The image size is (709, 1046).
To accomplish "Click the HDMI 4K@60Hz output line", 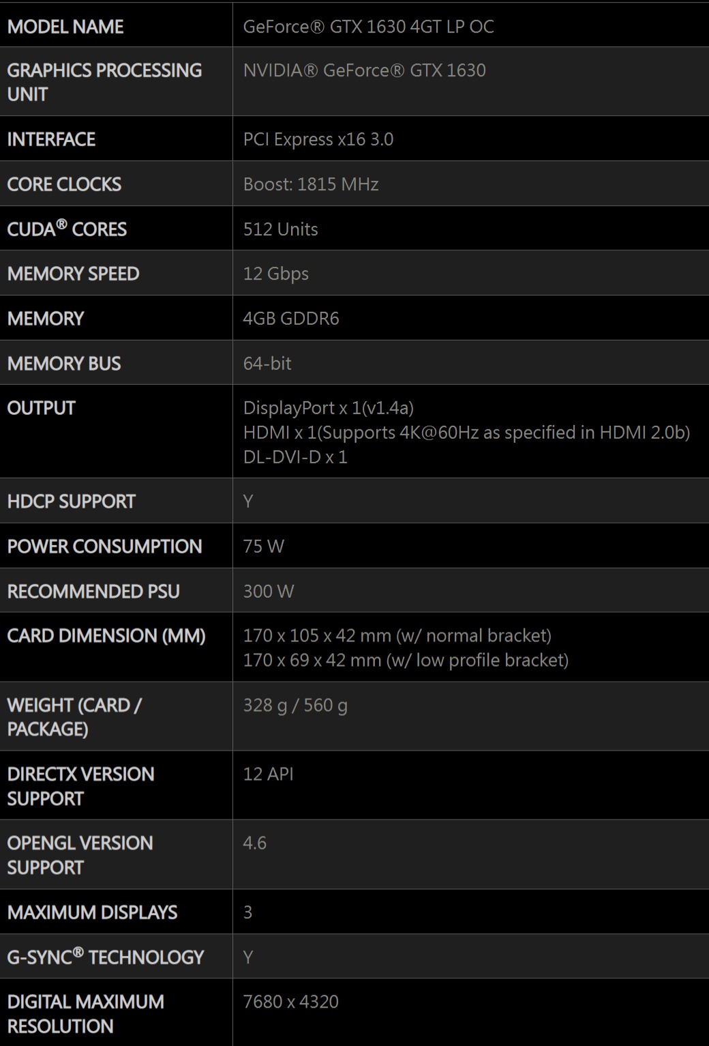I will (x=466, y=433).
